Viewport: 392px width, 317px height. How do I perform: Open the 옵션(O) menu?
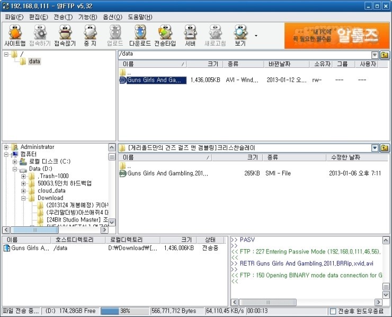[x=112, y=17]
